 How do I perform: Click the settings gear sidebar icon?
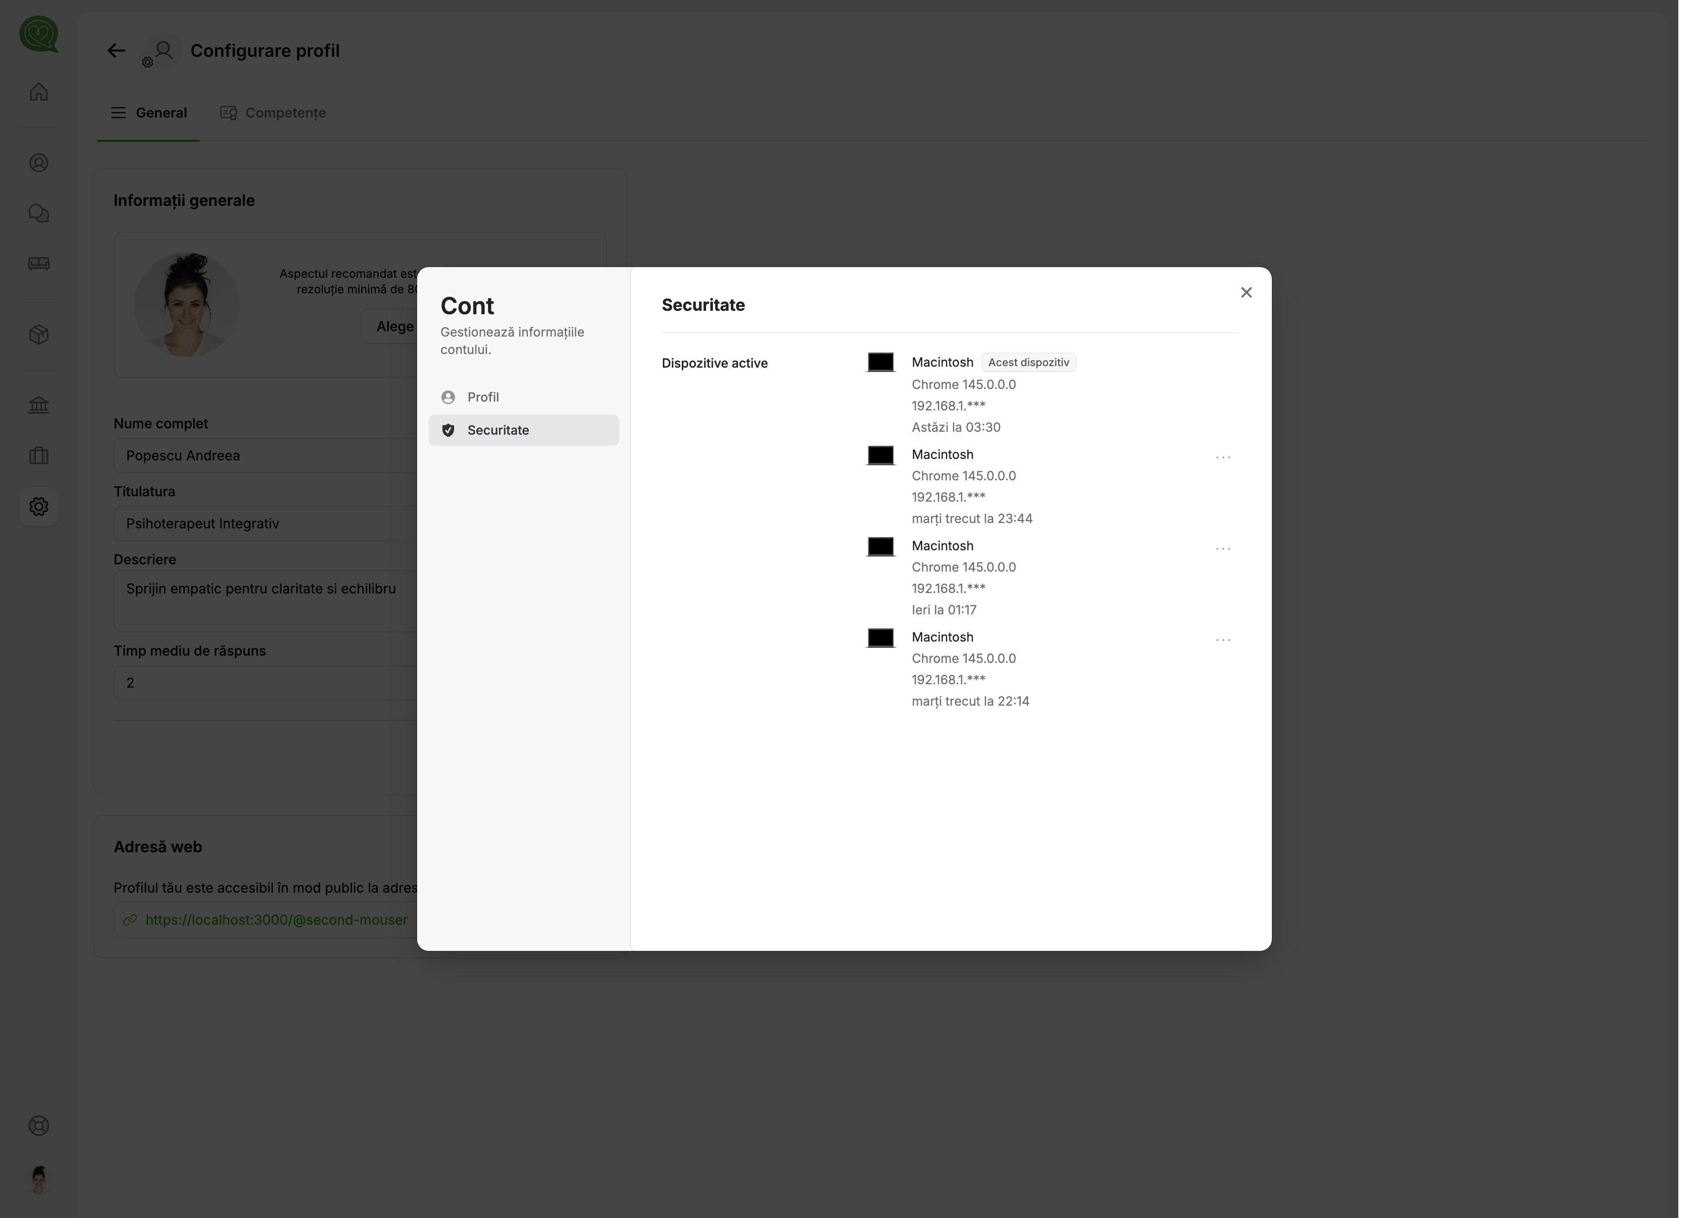click(x=39, y=507)
